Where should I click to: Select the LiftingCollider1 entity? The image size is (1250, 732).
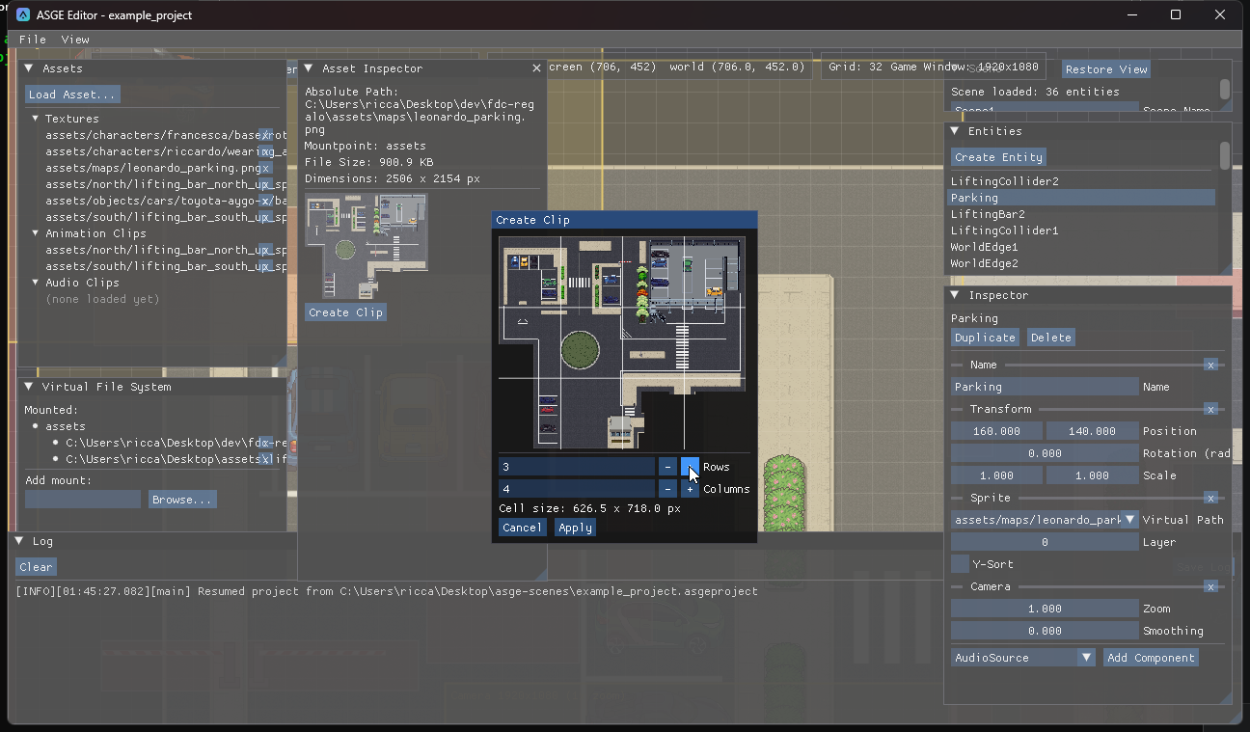pos(1082,230)
